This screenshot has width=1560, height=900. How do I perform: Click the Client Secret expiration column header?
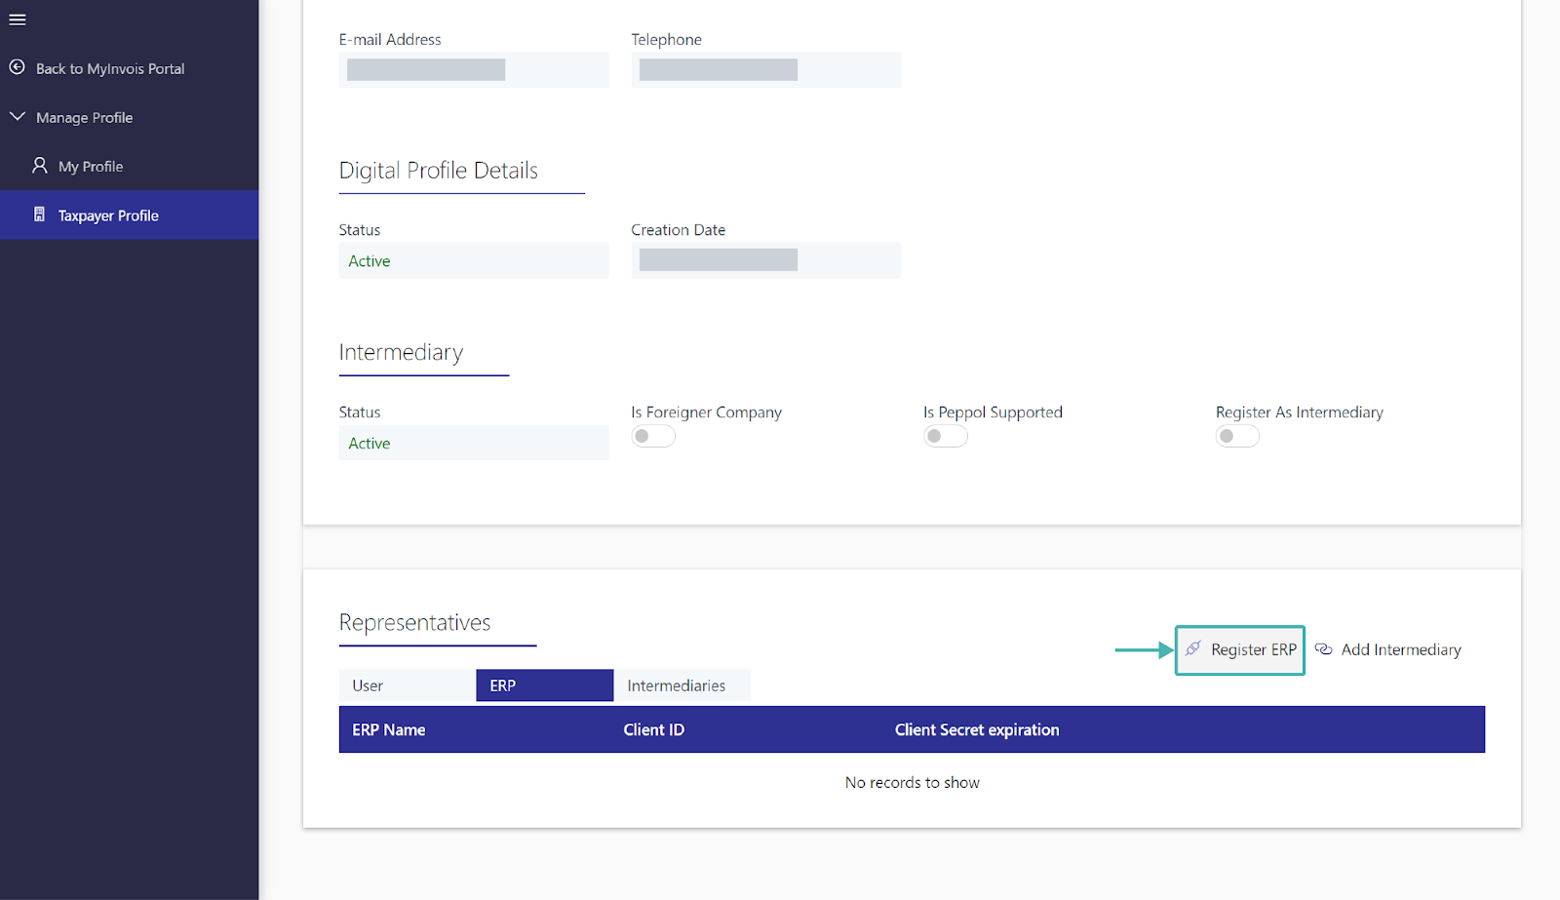pos(977,729)
